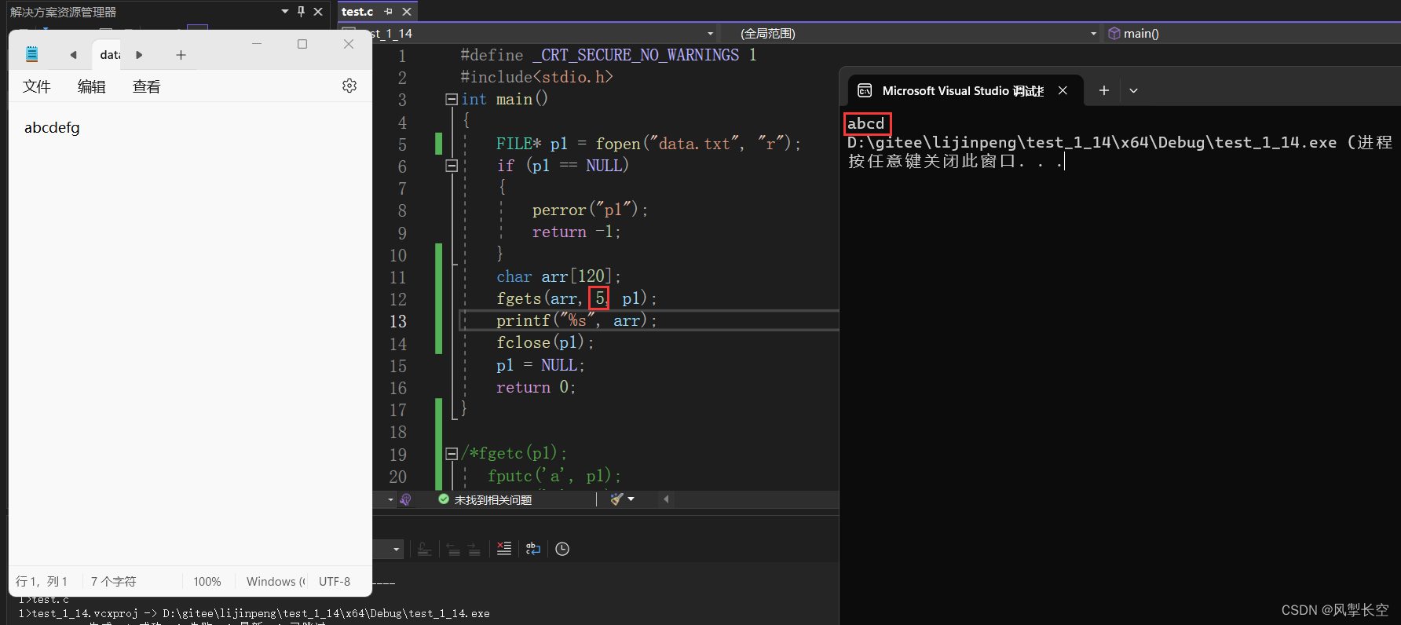Click go to next message icon
1401x625 pixels.
(x=474, y=549)
